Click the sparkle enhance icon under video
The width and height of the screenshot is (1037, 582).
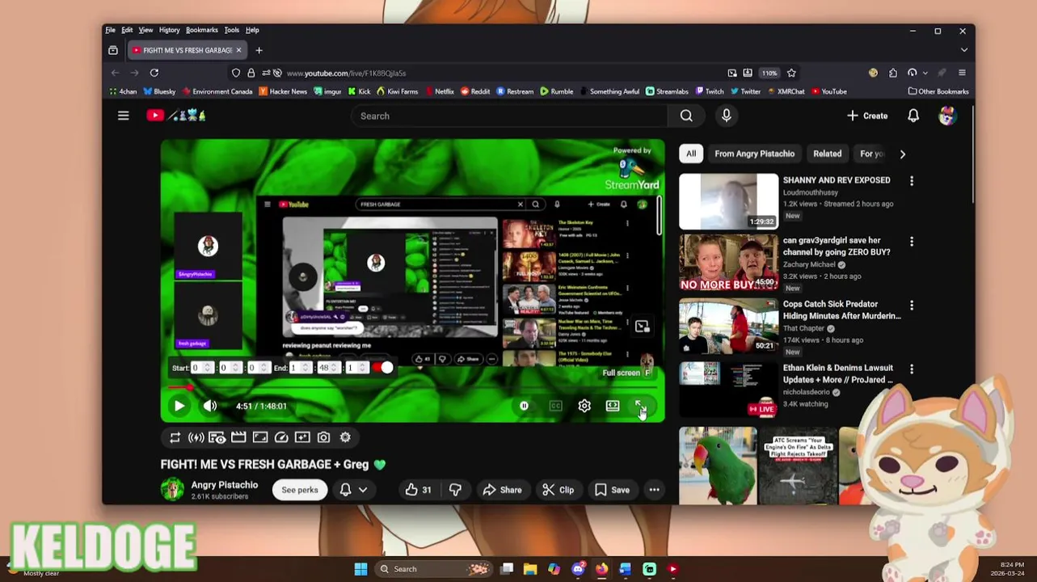click(x=302, y=437)
